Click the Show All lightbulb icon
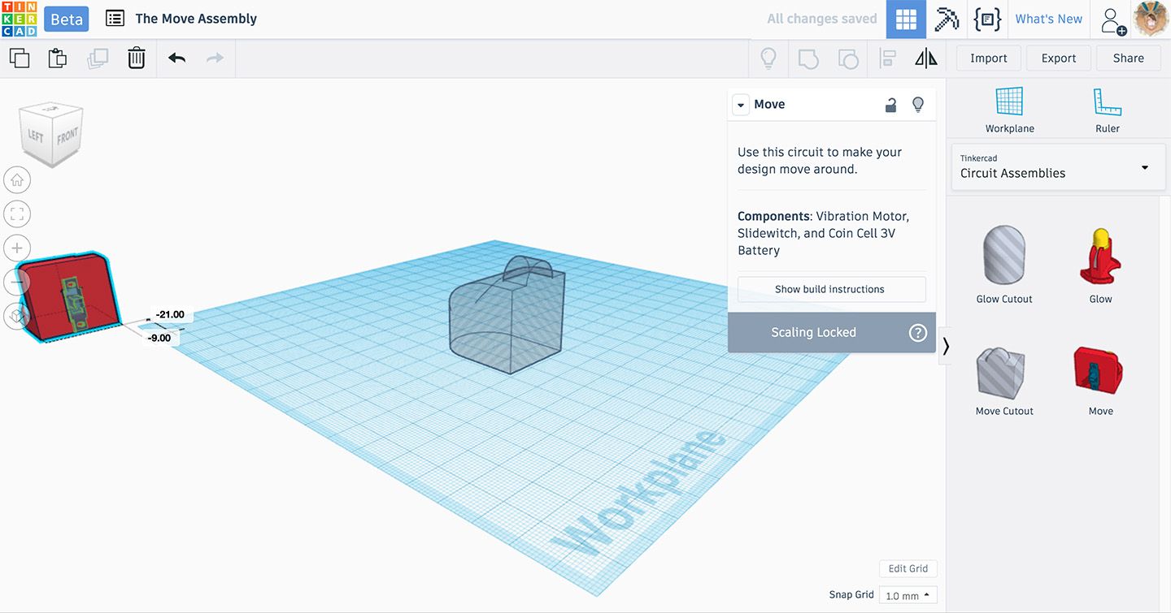The height and width of the screenshot is (613, 1171). tap(768, 58)
